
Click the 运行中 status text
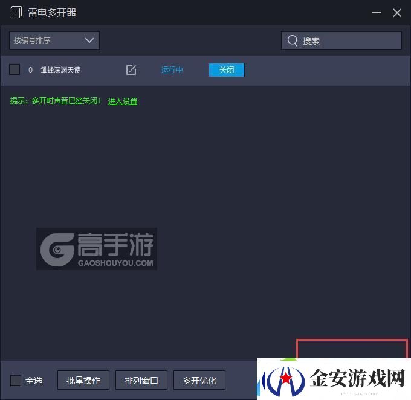point(172,70)
